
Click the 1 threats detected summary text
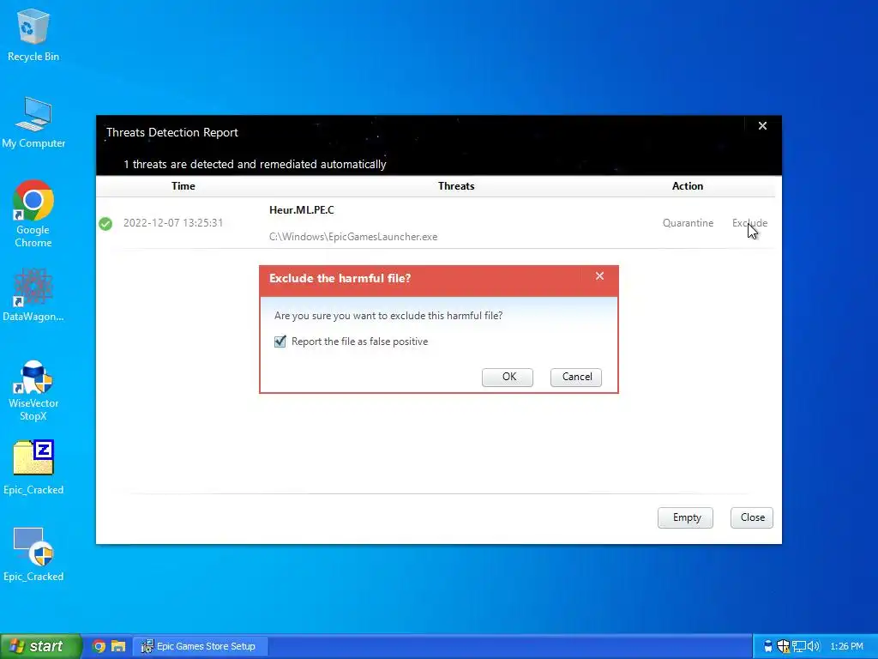point(255,165)
